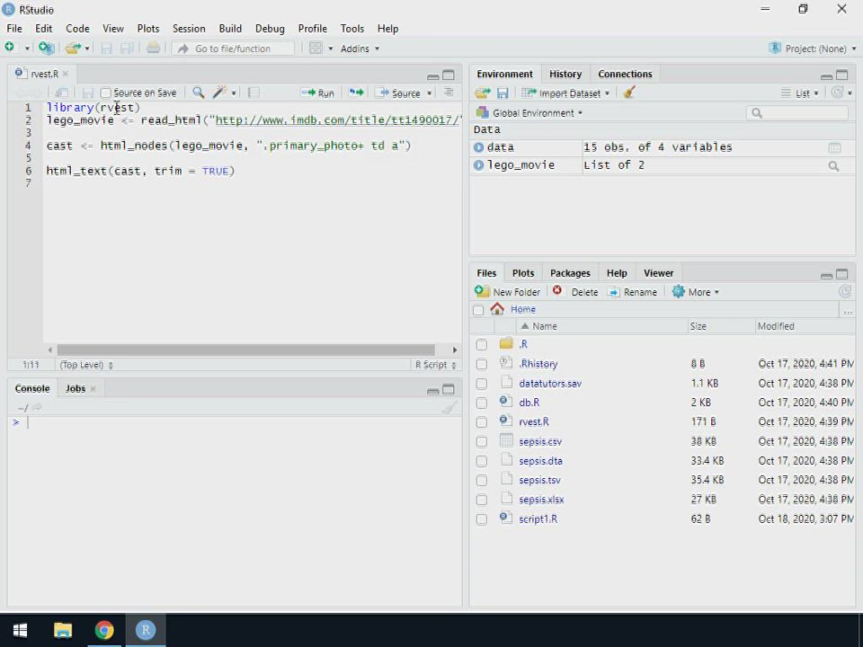Tick the checkbox for script1.R
Viewport: 863px width, 647px height.
pyautogui.click(x=482, y=518)
